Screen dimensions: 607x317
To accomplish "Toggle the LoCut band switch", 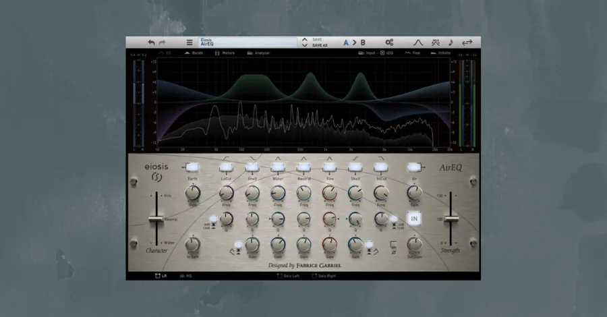I will coord(227,167).
